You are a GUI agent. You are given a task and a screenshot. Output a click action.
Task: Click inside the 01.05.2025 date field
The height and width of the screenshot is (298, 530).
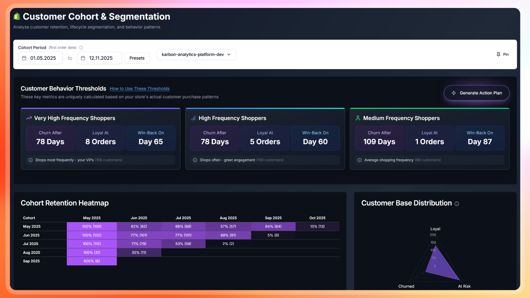pyautogui.click(x=42, y=58)
